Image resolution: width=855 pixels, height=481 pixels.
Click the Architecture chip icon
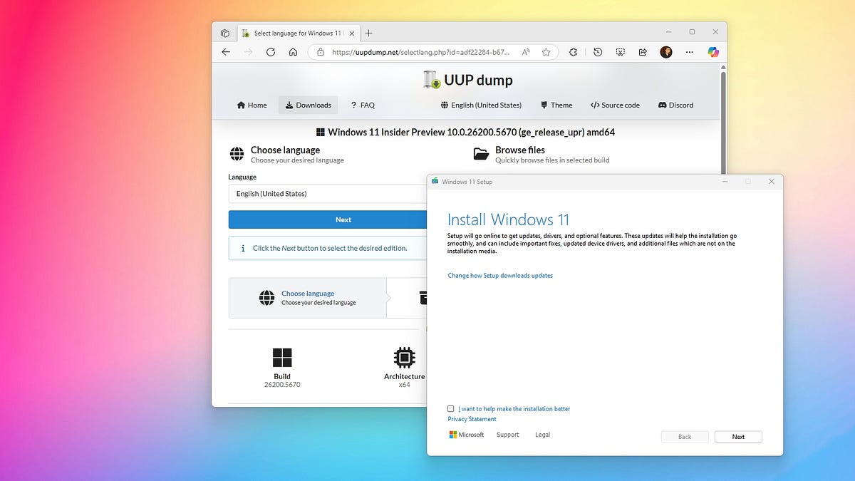[x=404, y=357]
